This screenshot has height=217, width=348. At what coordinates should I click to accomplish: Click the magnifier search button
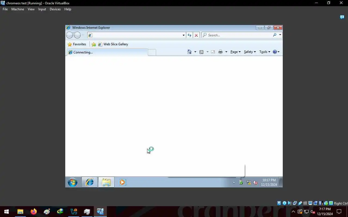coord(275,35)
